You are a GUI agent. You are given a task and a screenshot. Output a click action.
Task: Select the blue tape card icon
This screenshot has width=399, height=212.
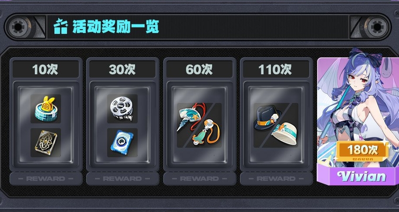pyautogui.click(x=122, y=142)
